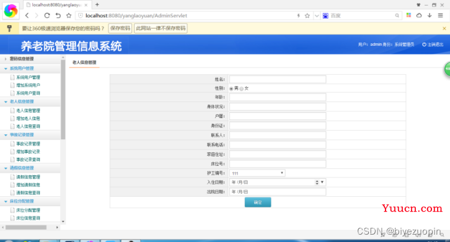Open the address bar history dropdown arrow
The height and width of the screenshot is (242, 450).
click(x=317, y=15)
